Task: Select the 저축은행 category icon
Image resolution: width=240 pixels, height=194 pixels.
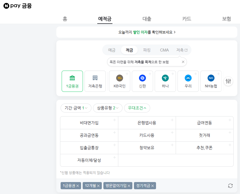Action: click(95, 81)
